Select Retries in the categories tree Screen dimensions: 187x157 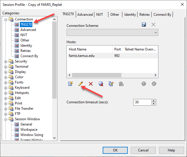point(25,51)
